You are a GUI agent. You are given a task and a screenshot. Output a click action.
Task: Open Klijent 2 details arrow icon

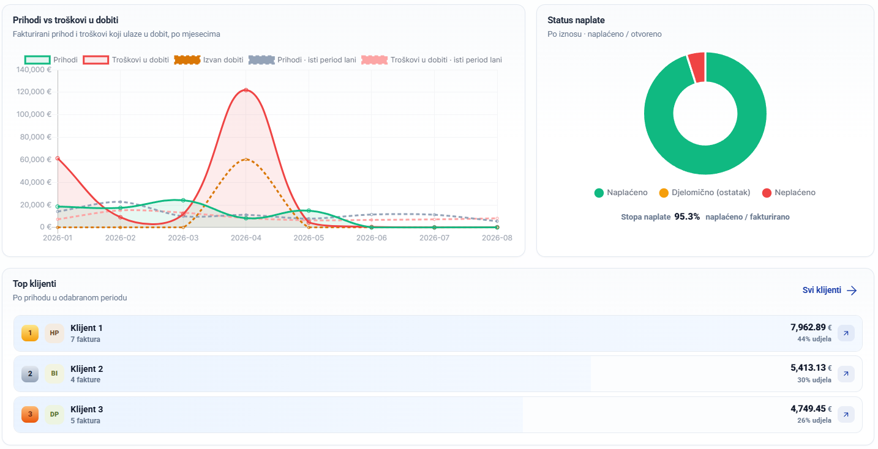pyautogui.click(x=846, y=374)
